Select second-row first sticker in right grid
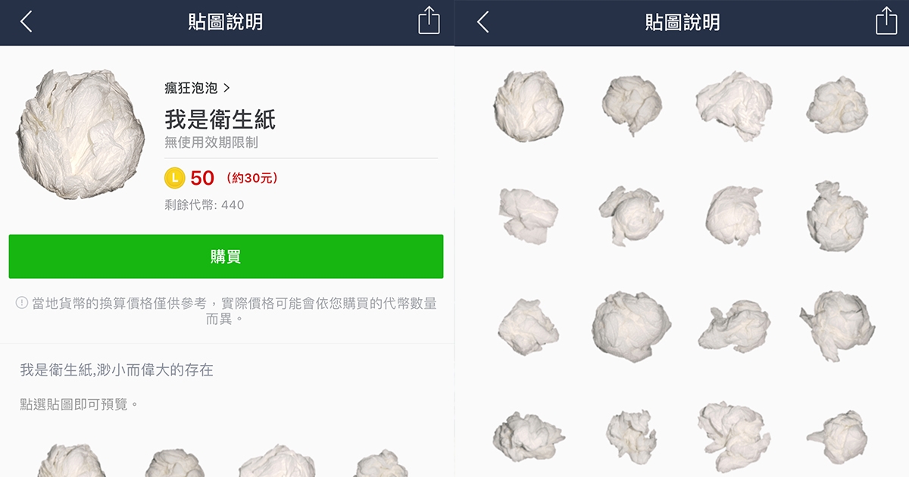The width and height of the screenshot is (909, 477). [x=529, y=215]
